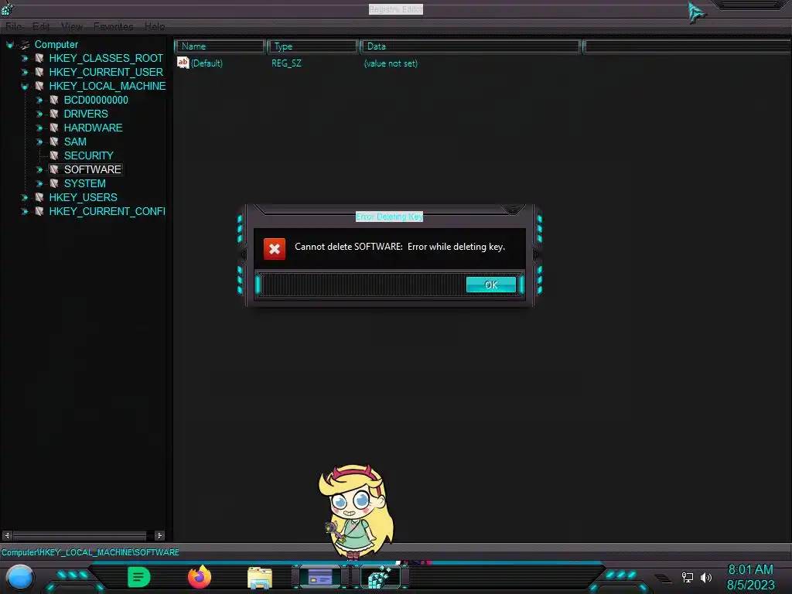Expand DRIVERS key arrow
Screen dimensions: 792x594
point(39,114)
